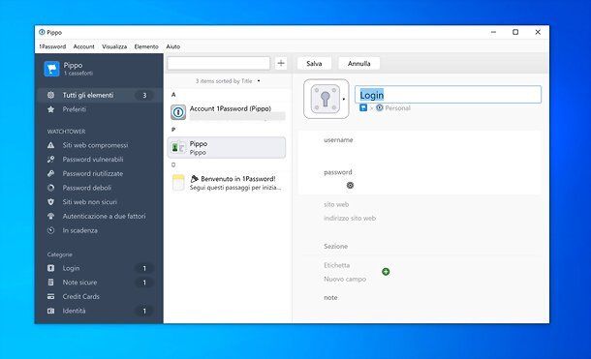Image resolution: width=591 pixels, height=359 pixels.
Task: Click the Pippo account vault icon
Action: click(x=51, y=69)
